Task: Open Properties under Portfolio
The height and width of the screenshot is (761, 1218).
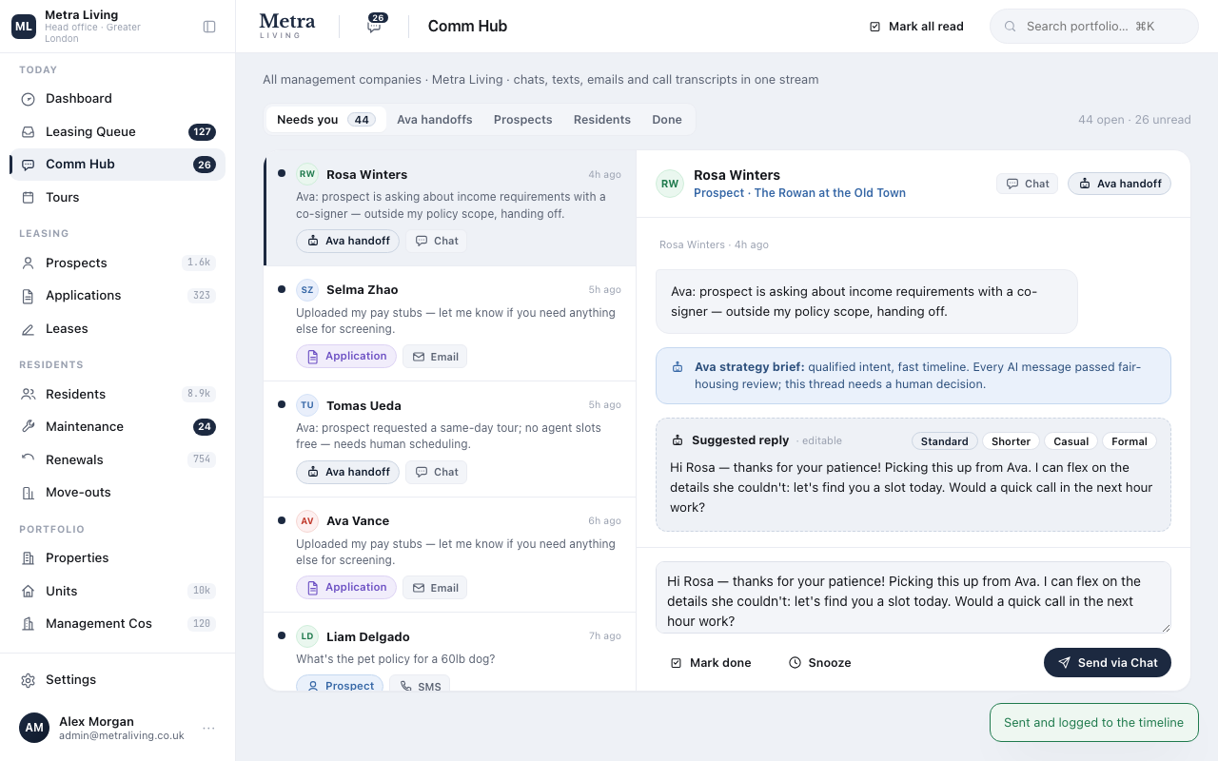Action: (x=118, y=558)
